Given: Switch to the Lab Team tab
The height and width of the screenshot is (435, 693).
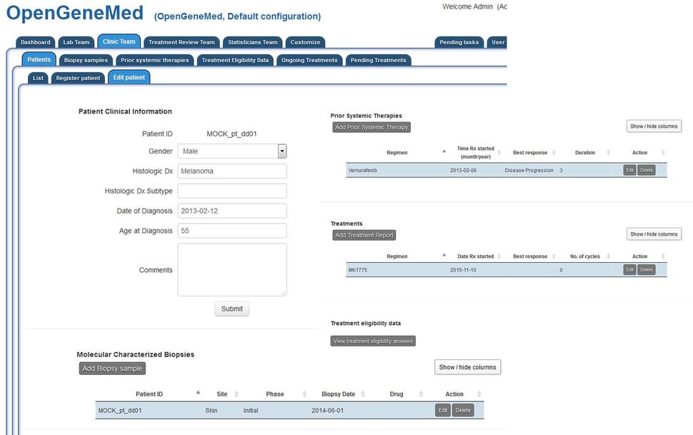Looking at the screenshot, I should (x=76, y=42).
